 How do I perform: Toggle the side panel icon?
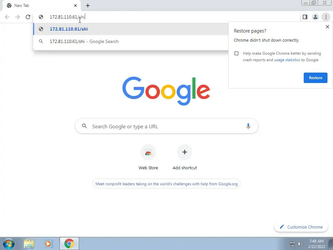[305, 17]
